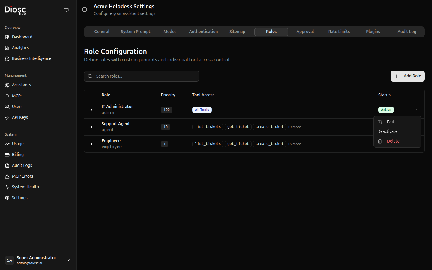Switch to the System Prompt tab

click(136, 31)
